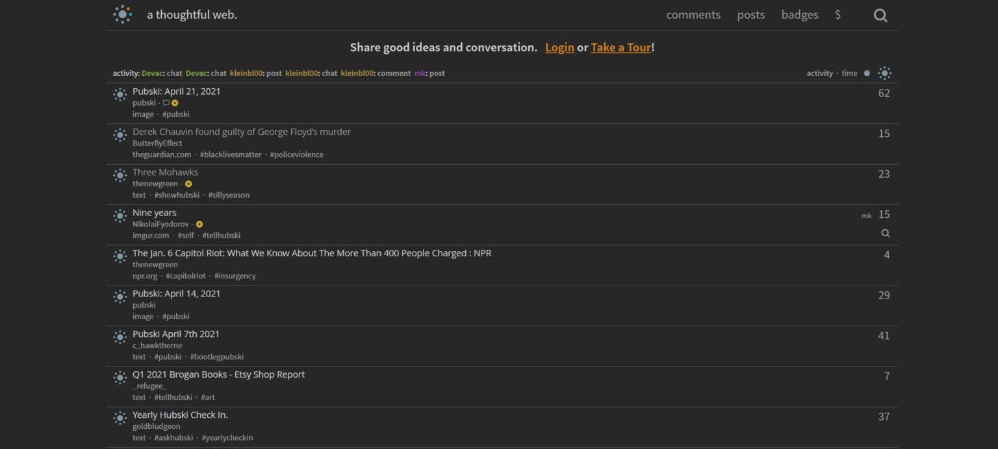
Task: Click the badge icon next to NikolaiFyodorov
Action: (199, 224)
